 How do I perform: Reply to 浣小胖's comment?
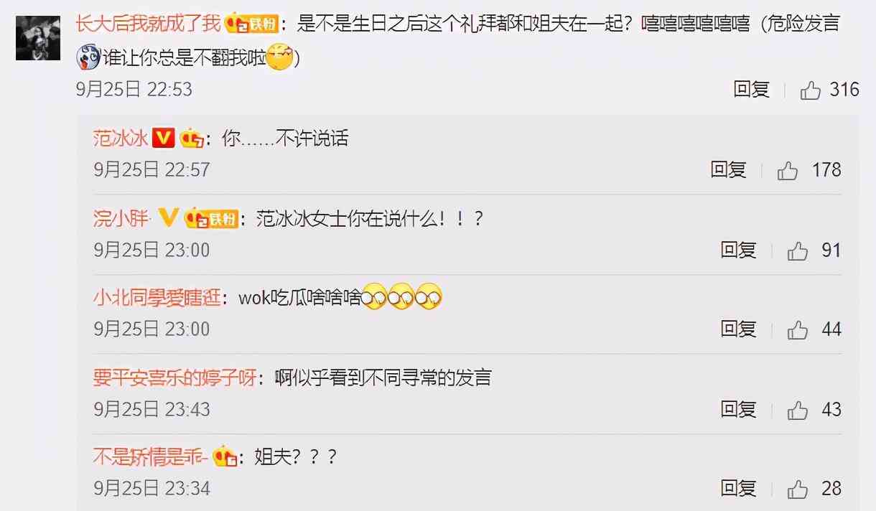pyautogui.click(x=739, y=250)
